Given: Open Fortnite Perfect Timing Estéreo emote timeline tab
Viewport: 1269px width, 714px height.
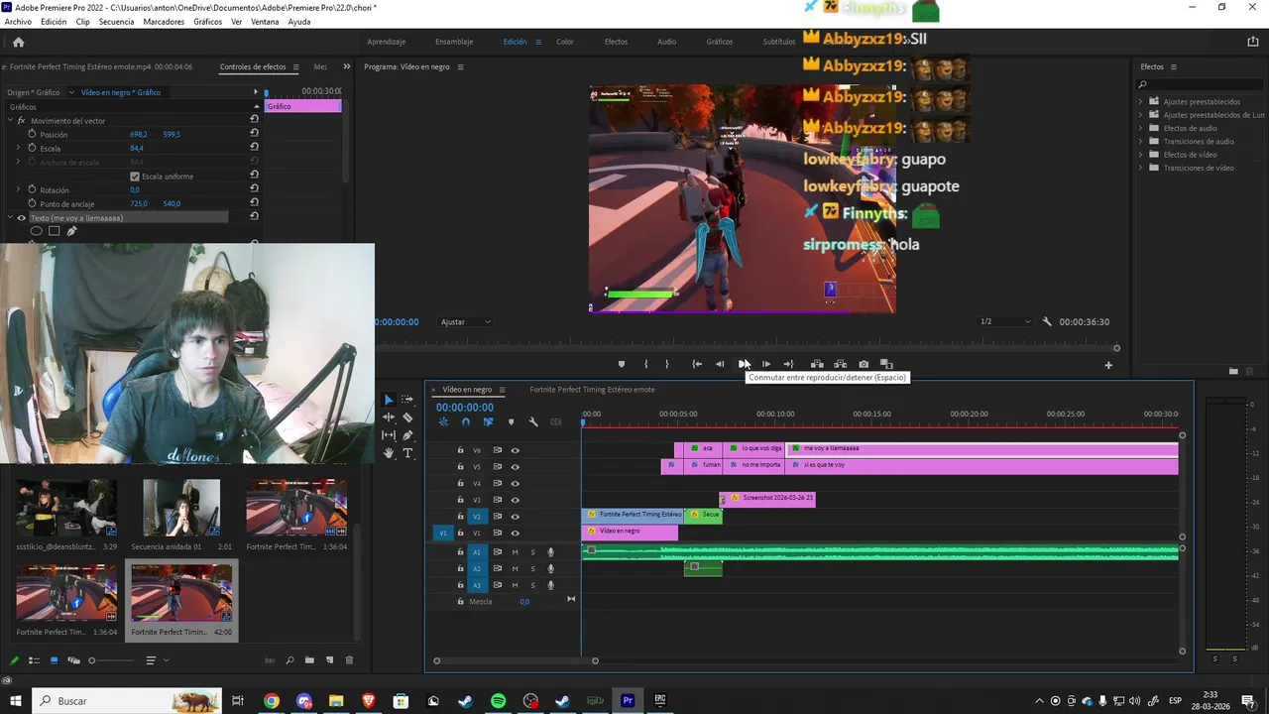Looking at the screenshot, I should click(x=592, y=390).
